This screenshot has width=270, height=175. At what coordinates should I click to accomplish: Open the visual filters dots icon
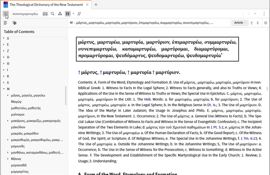coord(60,14)
